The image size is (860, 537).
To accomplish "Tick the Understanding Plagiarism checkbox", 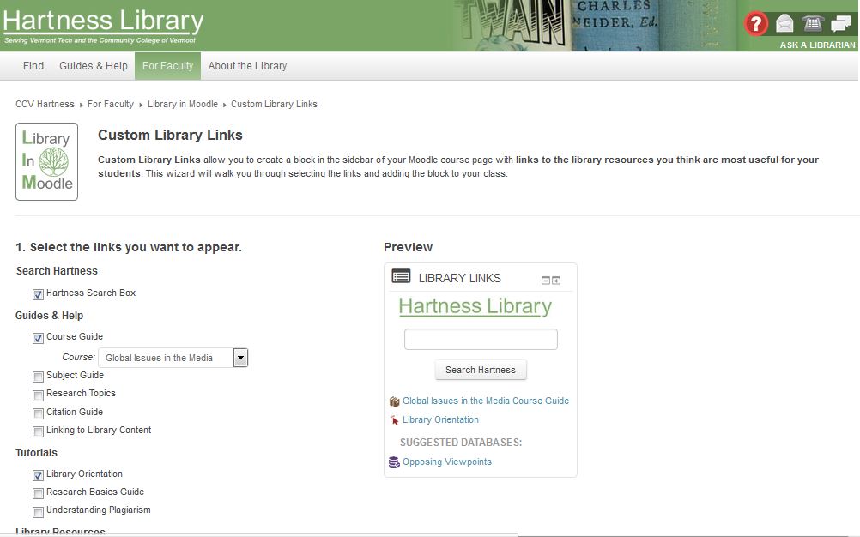I will coord(38,512).
